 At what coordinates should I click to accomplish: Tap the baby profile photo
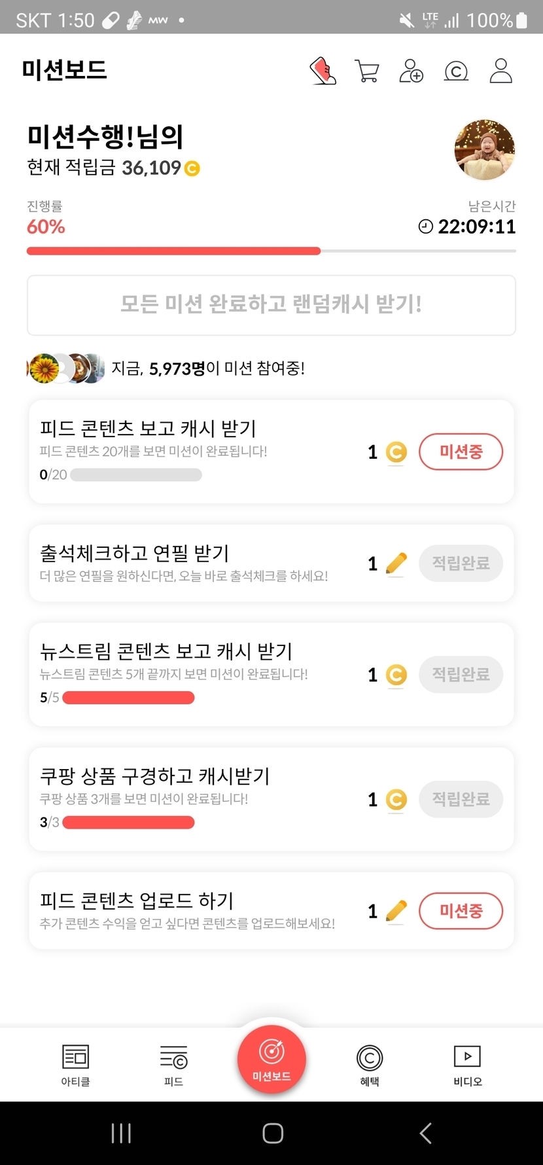[x=484, y=150]
